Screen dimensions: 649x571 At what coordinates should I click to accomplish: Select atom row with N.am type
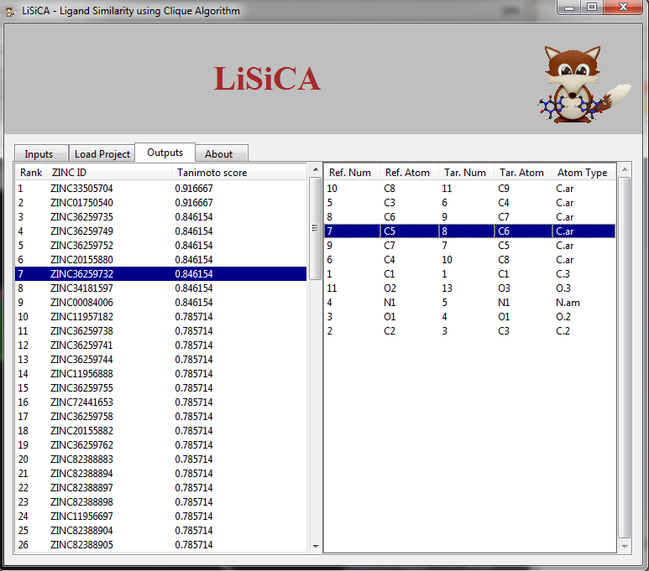point(470,303)
